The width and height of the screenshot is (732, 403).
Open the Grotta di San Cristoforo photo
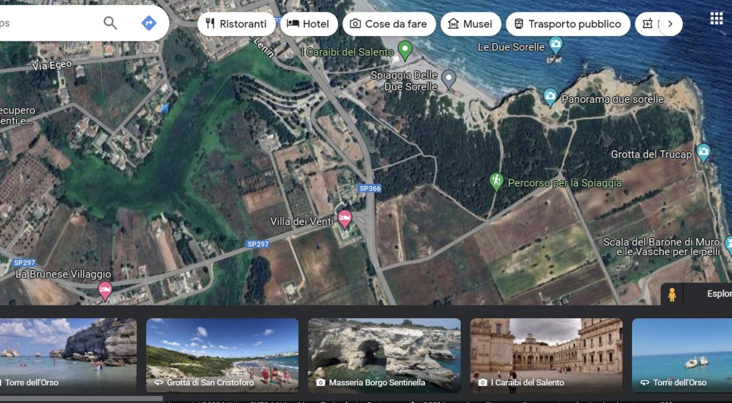pos(222,355)
